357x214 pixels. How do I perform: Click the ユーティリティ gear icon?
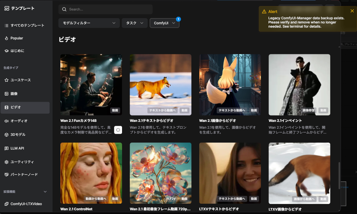(6, 162)
